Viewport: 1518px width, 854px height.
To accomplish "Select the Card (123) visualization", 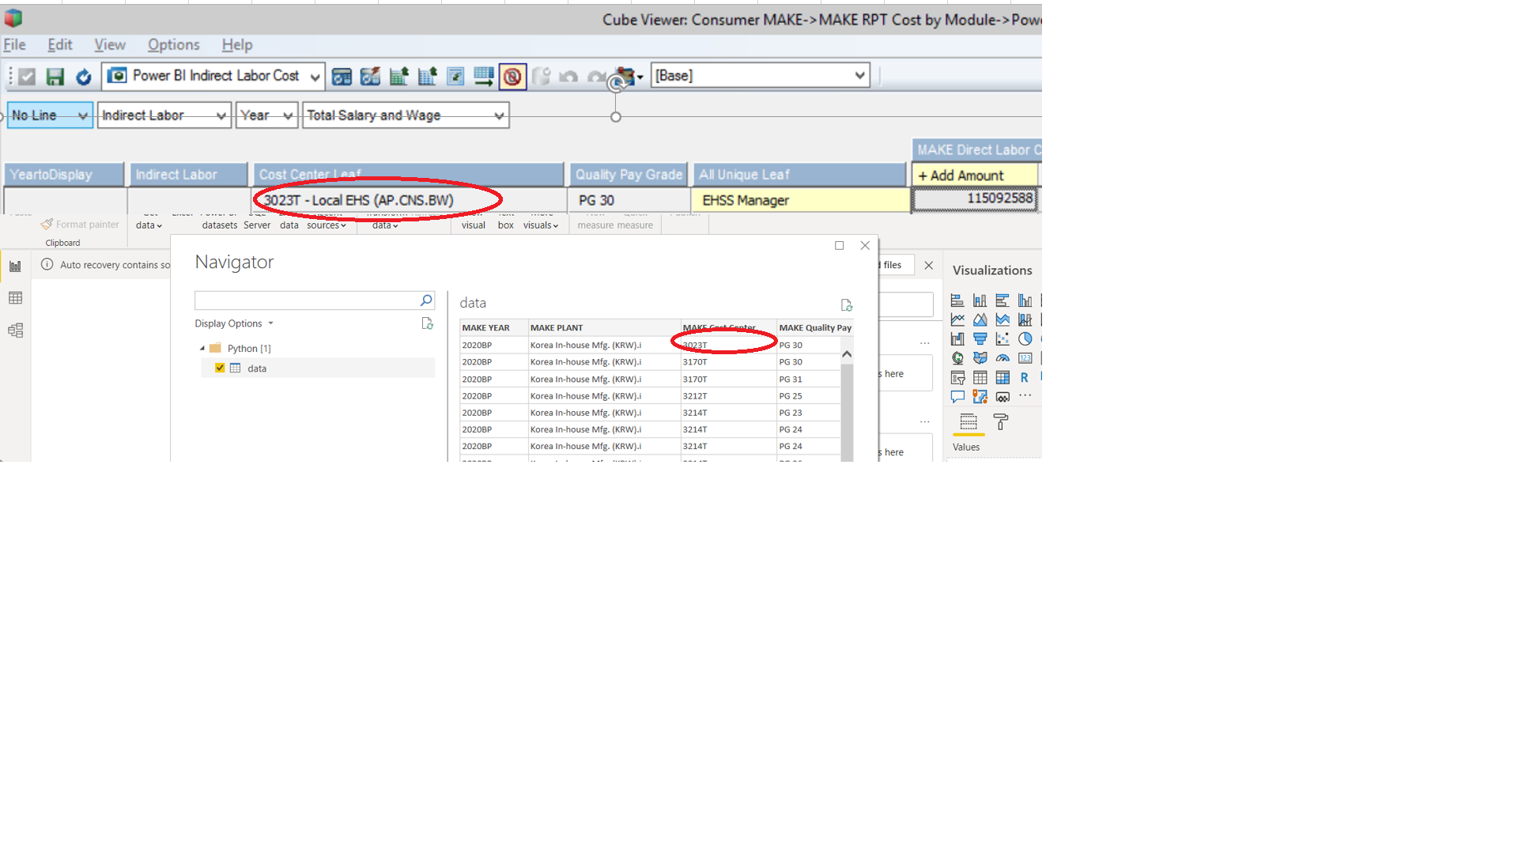I will click(x=1025, y=358).
